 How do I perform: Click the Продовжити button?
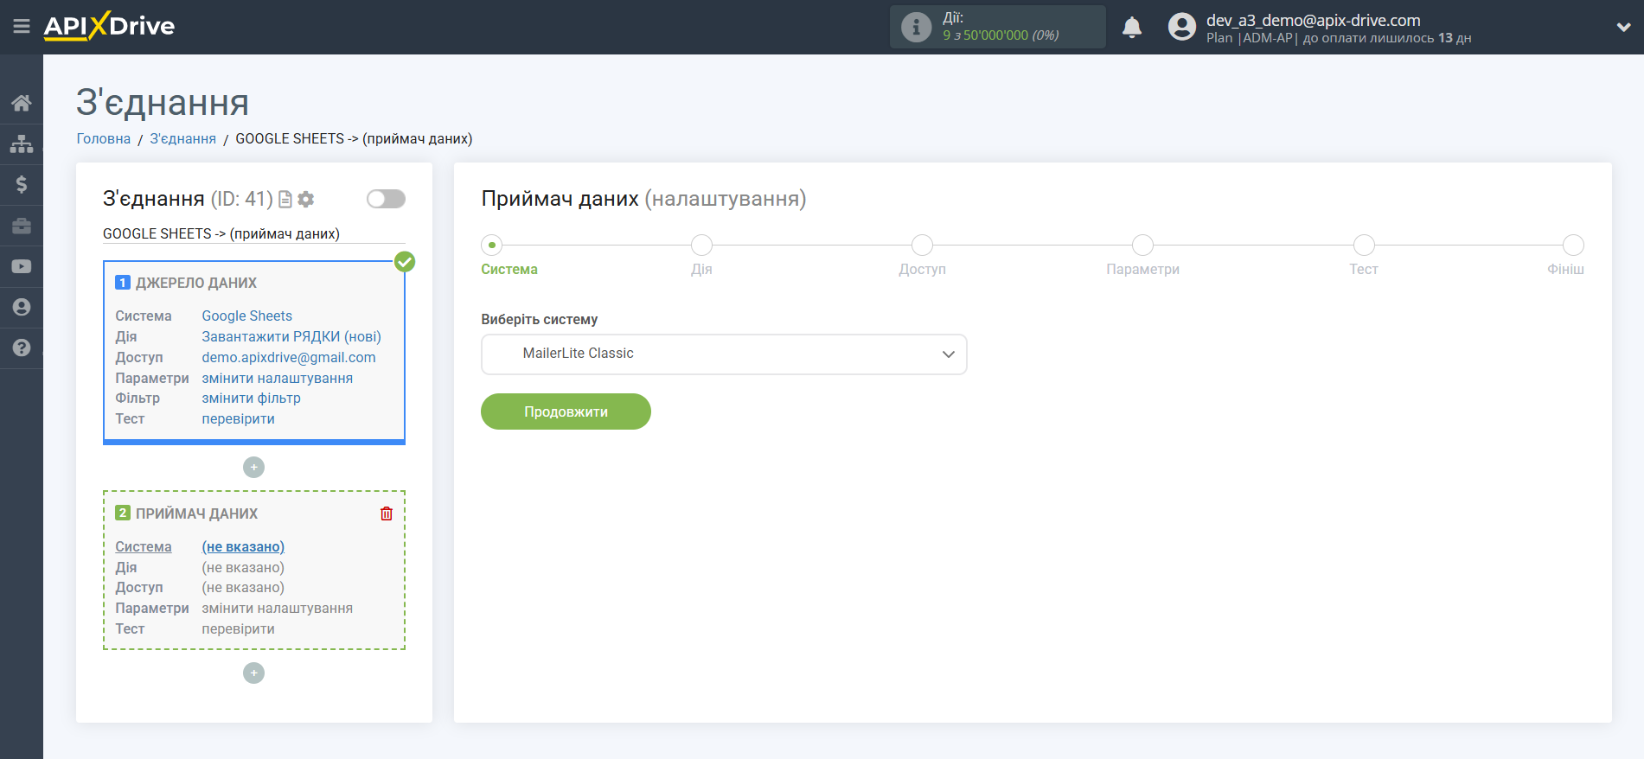tap(566, 411)
